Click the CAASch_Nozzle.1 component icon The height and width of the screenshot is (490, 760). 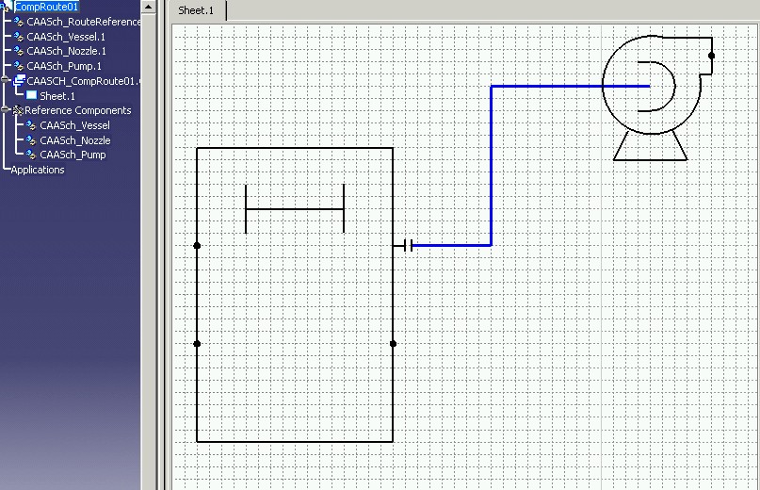(19, 51)
